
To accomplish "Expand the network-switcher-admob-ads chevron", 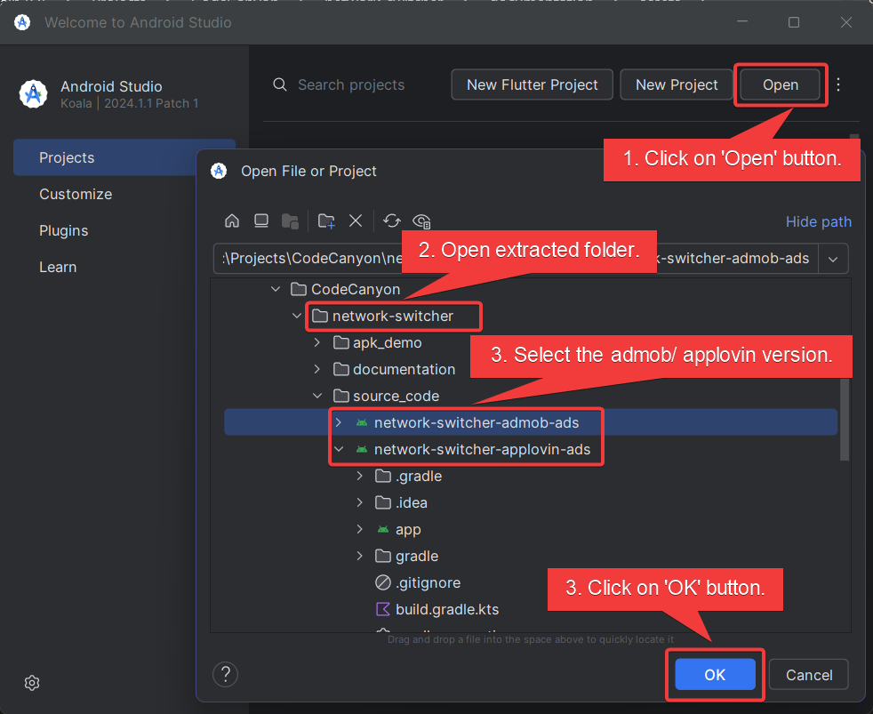I will tap(338, 422).
